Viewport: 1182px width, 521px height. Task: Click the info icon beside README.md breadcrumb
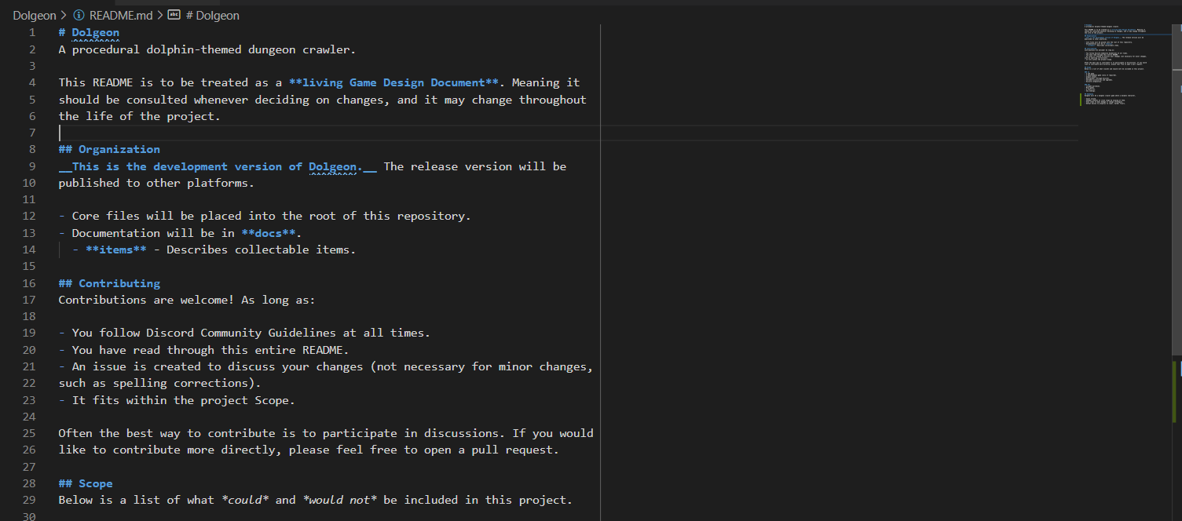pyautogui.click(x=78, y=15)
